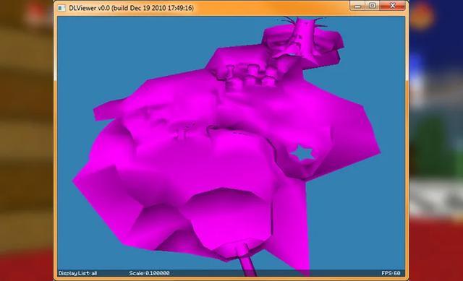Click the DLViewer v0.0 build title text

[x=131, y=8]
